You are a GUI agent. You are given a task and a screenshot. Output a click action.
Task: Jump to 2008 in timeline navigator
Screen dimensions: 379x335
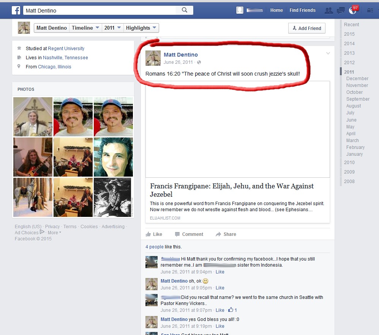coord(349,181)
